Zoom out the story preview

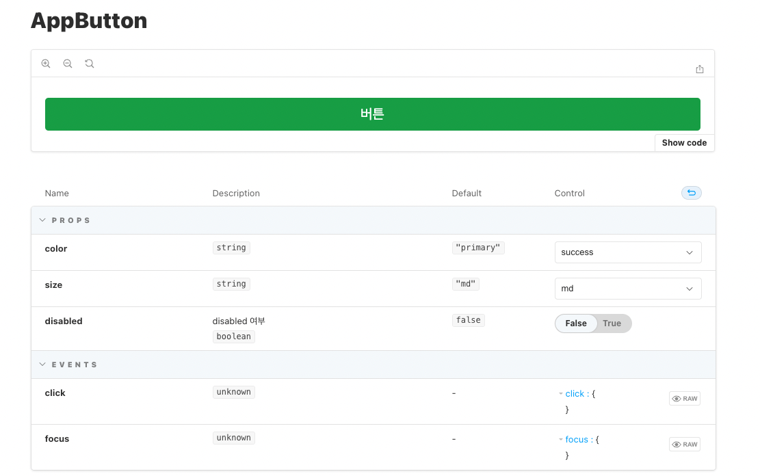coord(68,64)
